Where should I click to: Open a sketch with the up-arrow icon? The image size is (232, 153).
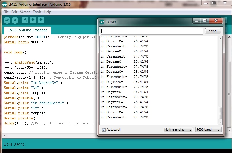(33, 20)
